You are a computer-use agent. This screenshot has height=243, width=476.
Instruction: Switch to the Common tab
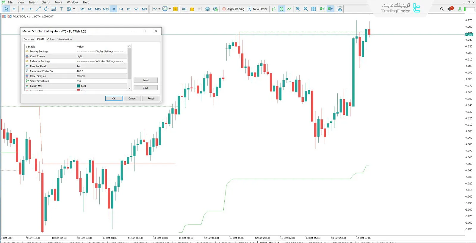pos(29,39)
